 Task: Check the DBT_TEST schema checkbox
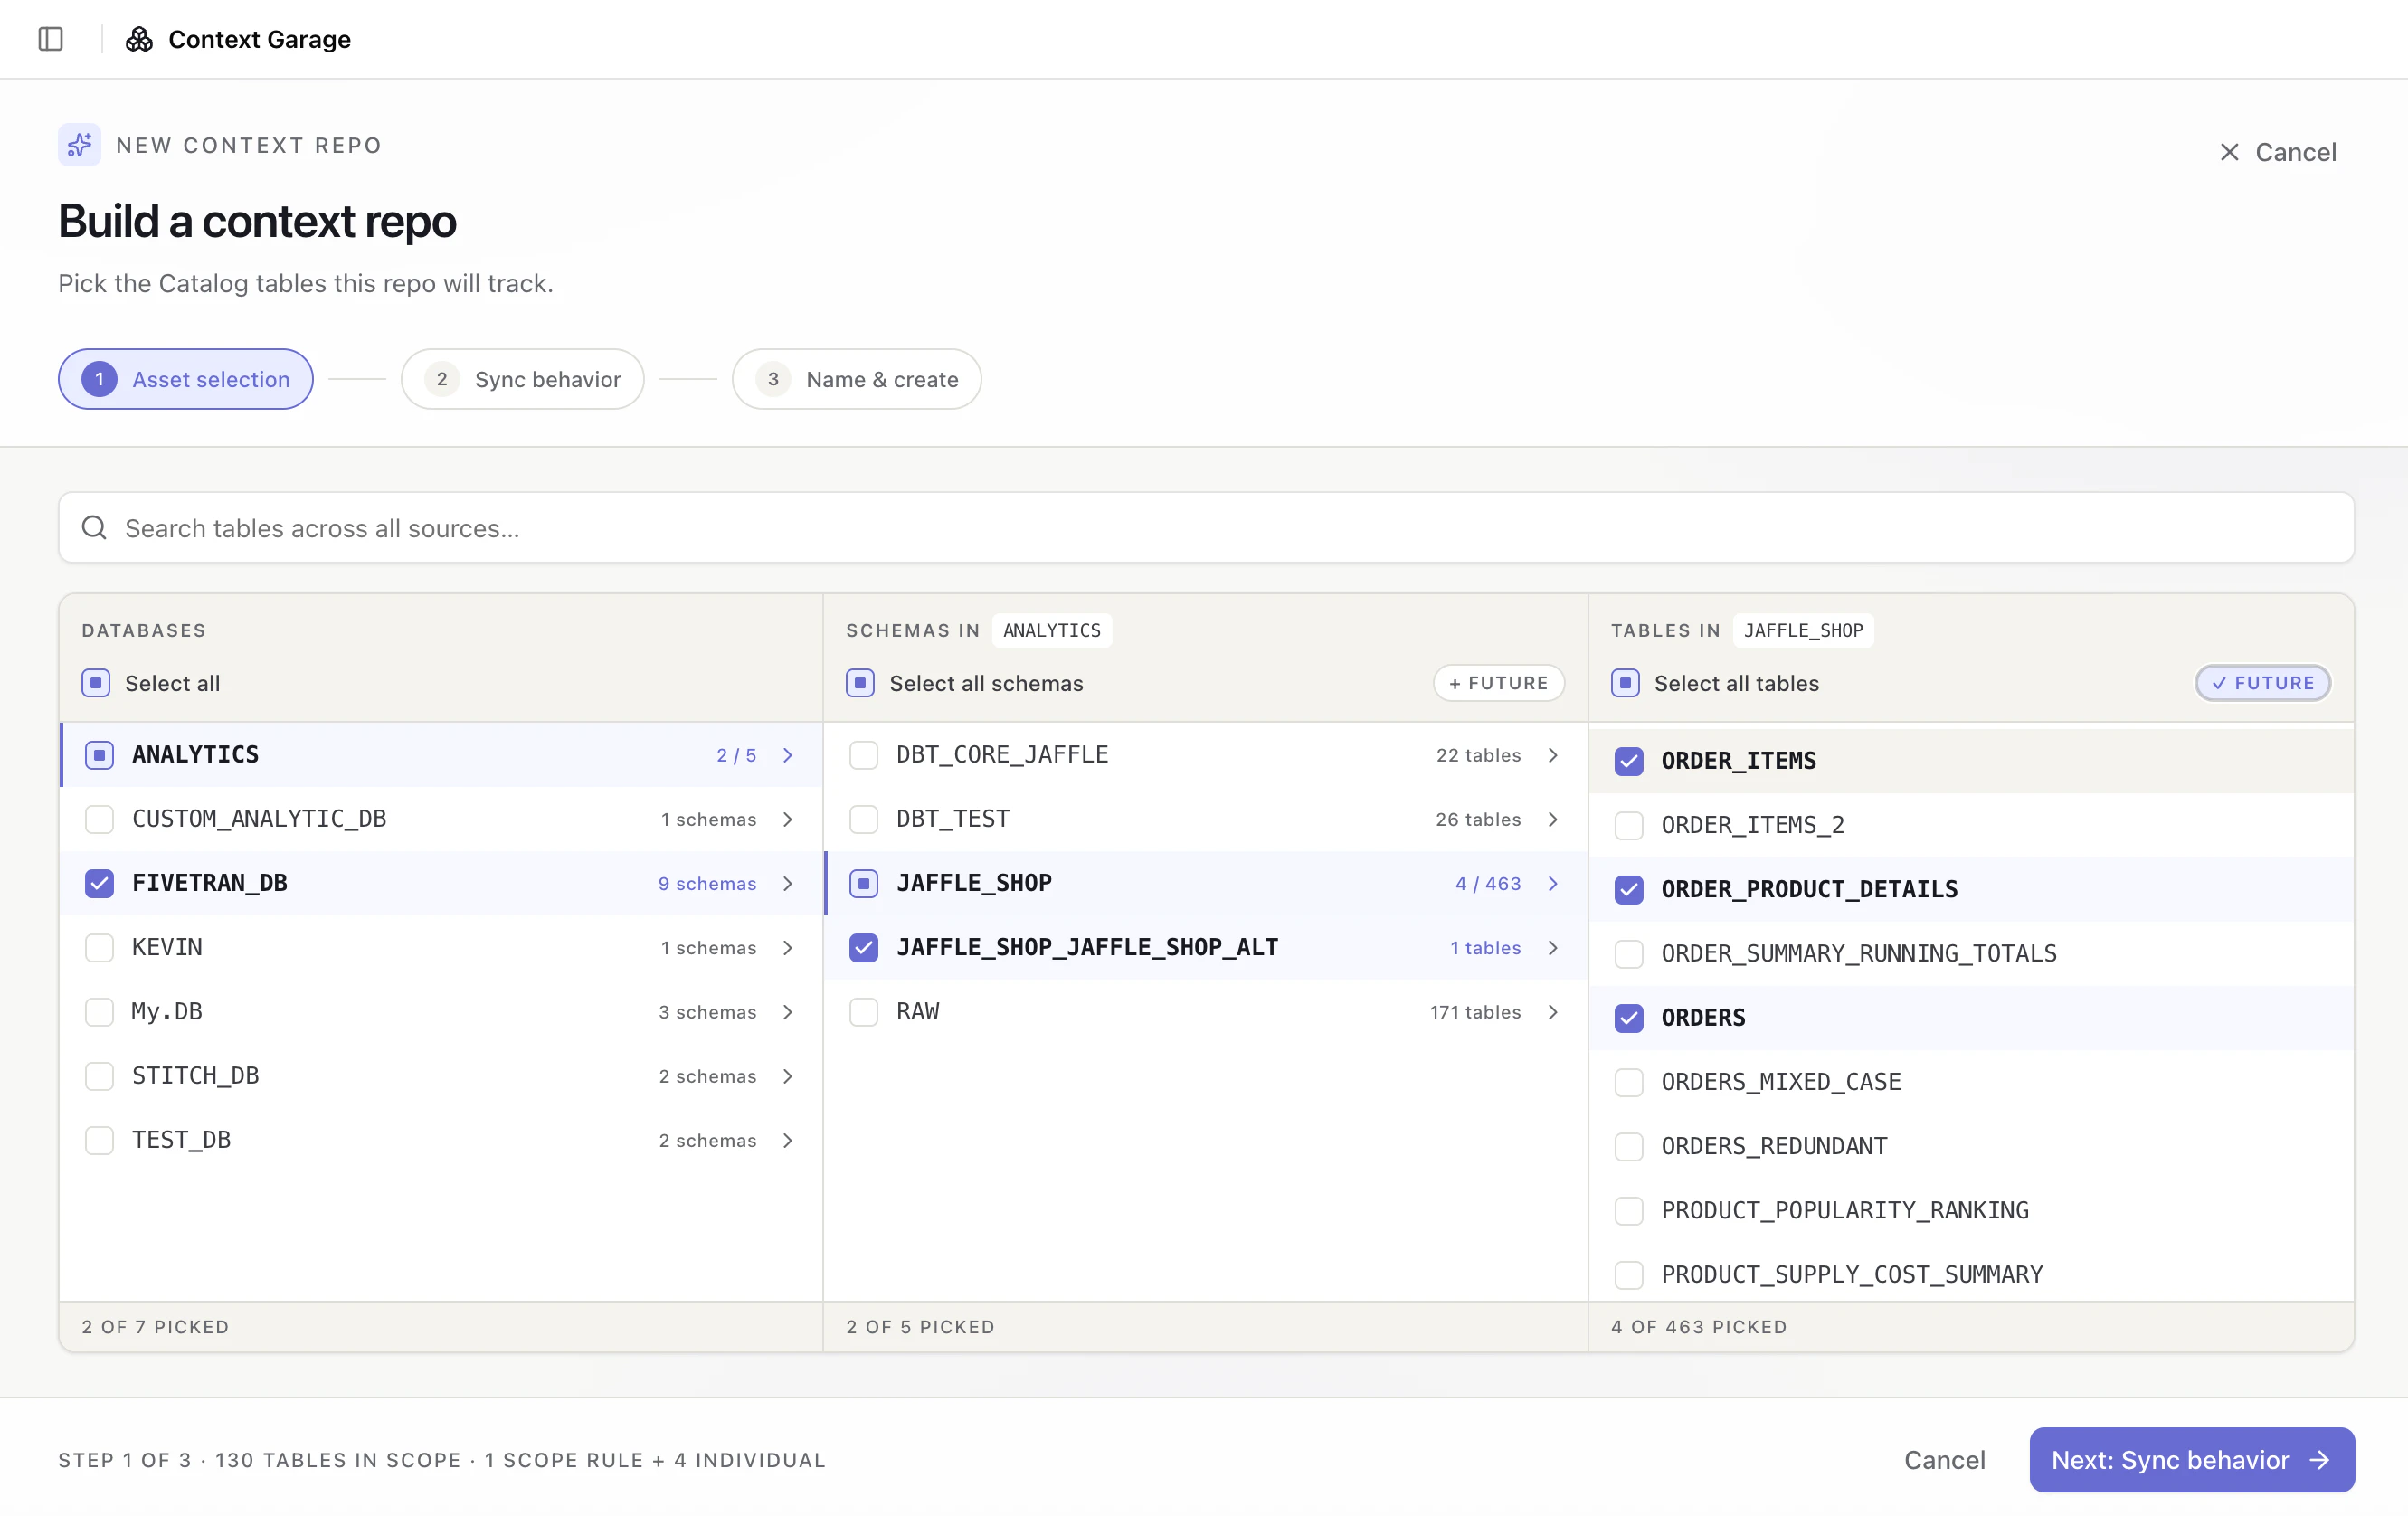(x=864, y=819)
